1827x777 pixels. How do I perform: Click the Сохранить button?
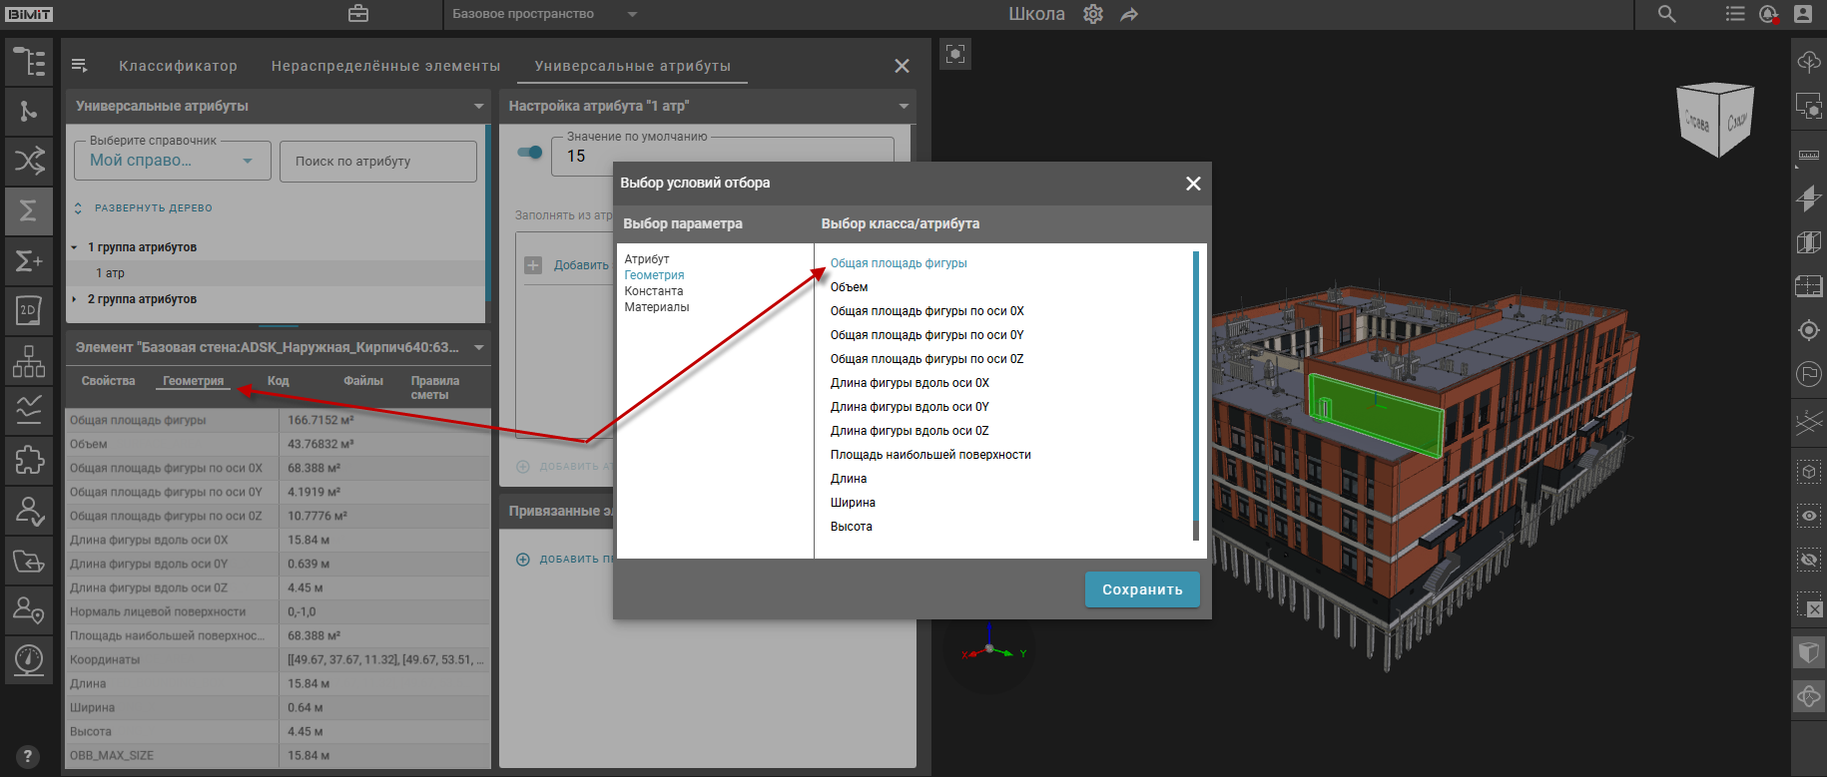click(x=1141, y=589)
